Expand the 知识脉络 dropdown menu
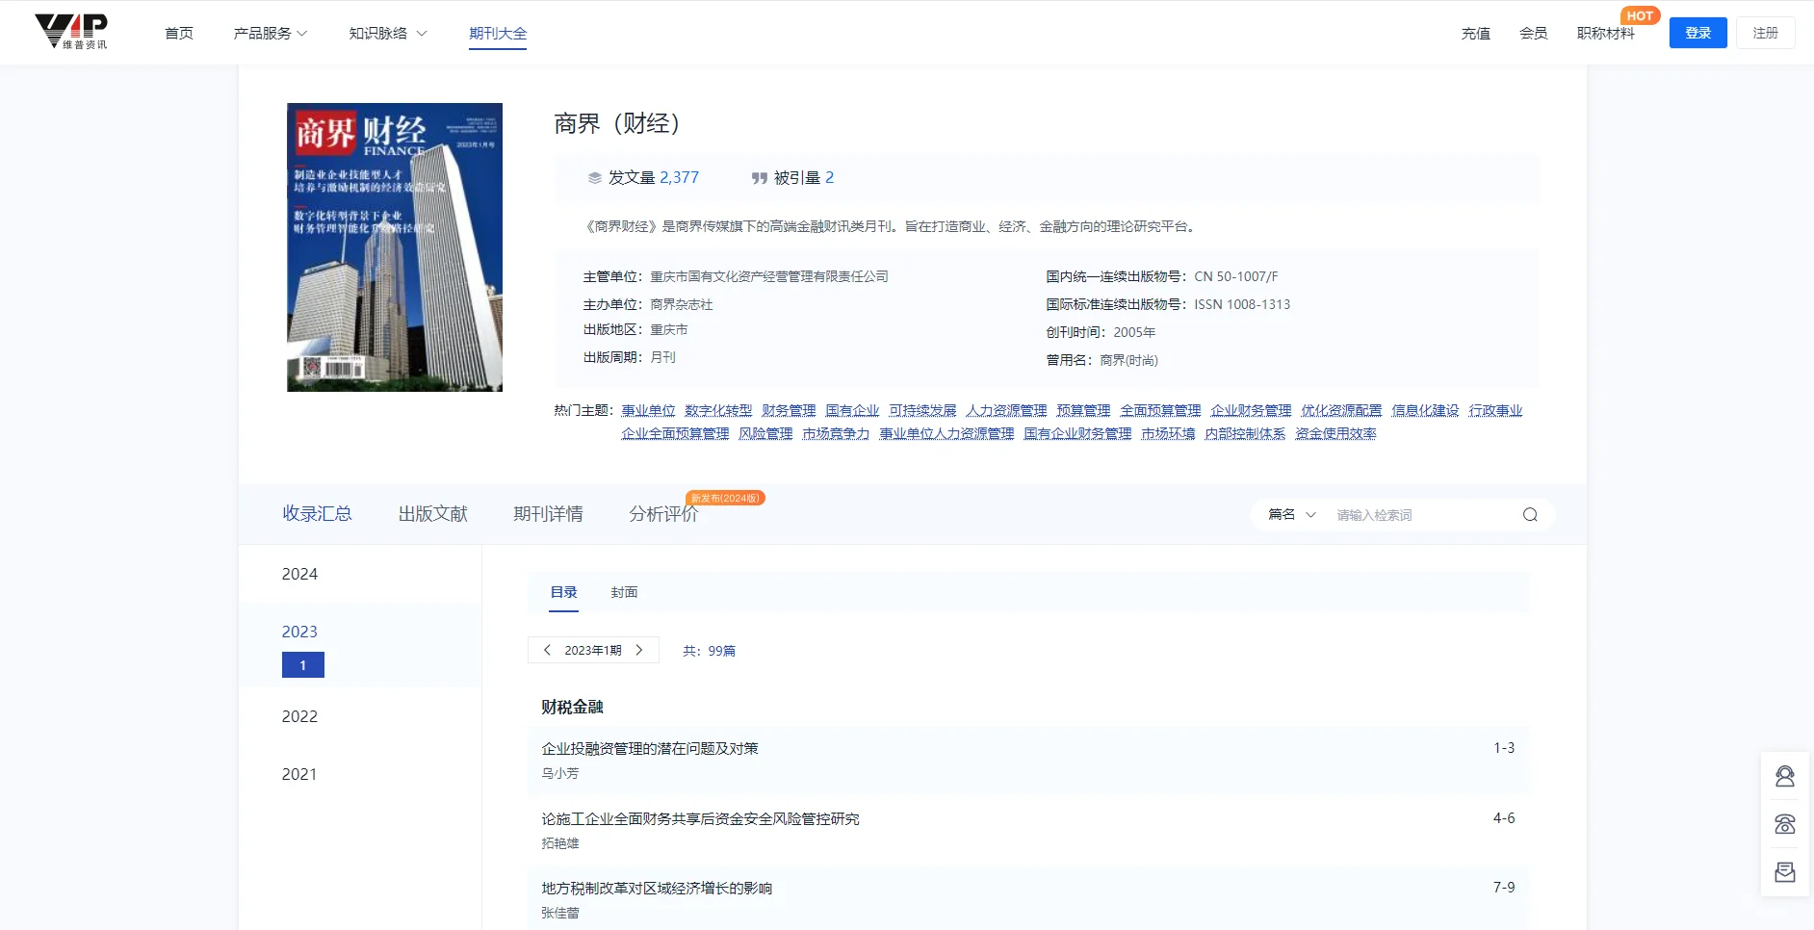The image size is (1814, 930). pyautogui.click(x=385, y=32)
